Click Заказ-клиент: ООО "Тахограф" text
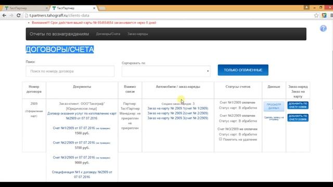The width and height of the screenshot is (333, 187). [82, 104]
